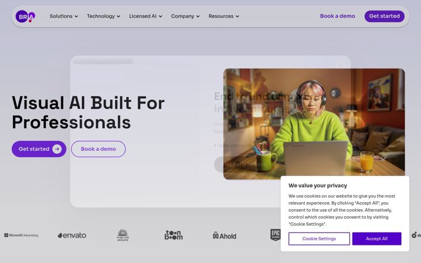Click the Ahold logo

pyautogui.click(x=225, y=236)
